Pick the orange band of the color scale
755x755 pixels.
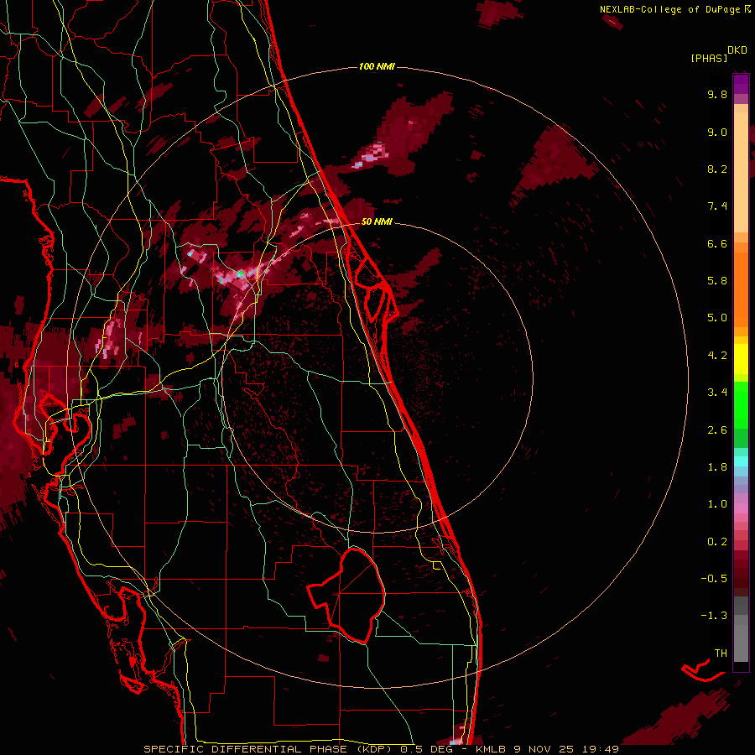point(741,289)
